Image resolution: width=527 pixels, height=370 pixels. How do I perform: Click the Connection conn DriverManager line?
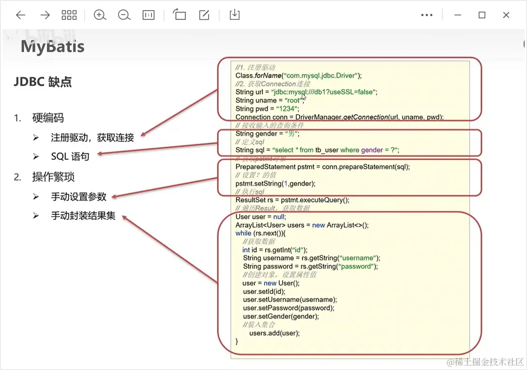[339, 117]
